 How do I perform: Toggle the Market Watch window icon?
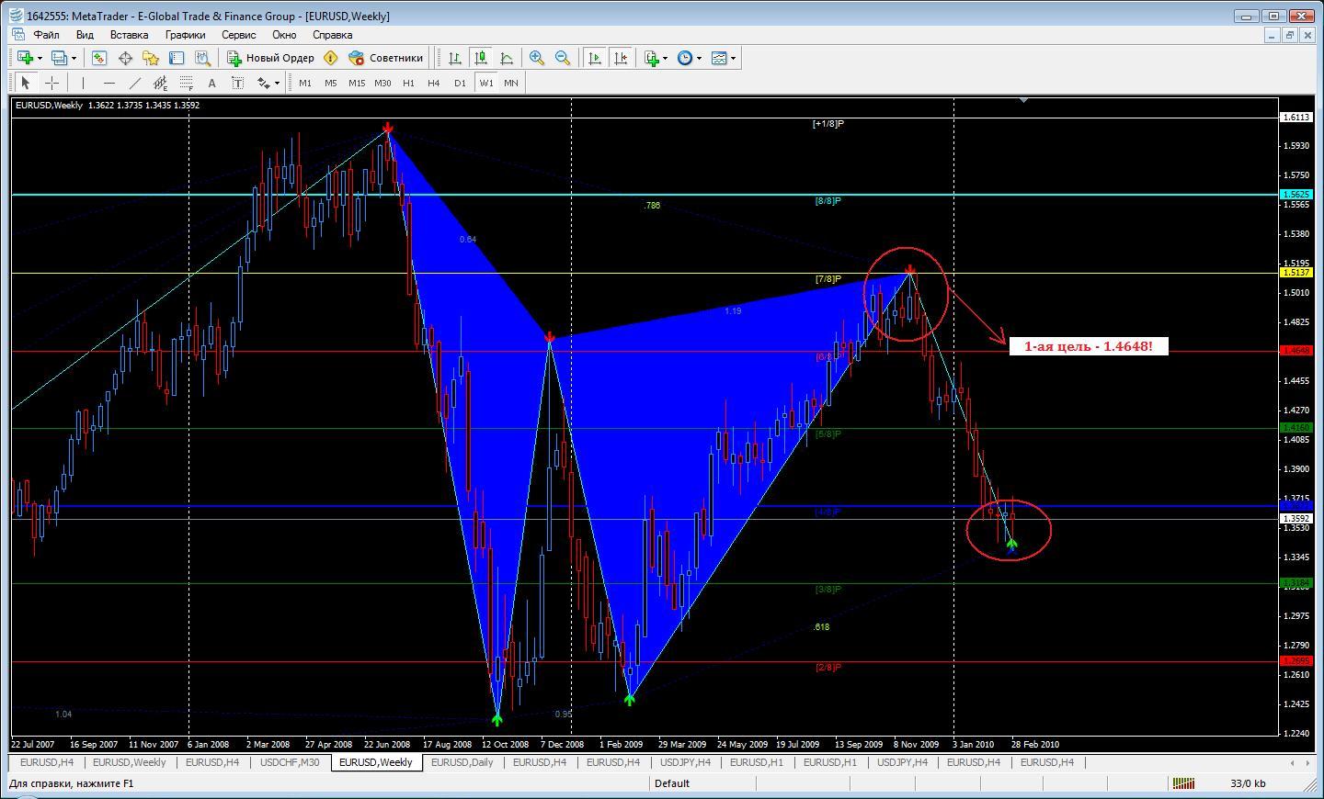click(x=99, y=58)
